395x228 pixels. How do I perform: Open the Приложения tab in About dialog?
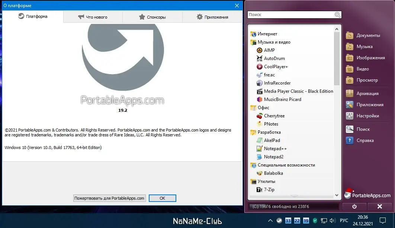pyautogui.click(x=212, y=17)
